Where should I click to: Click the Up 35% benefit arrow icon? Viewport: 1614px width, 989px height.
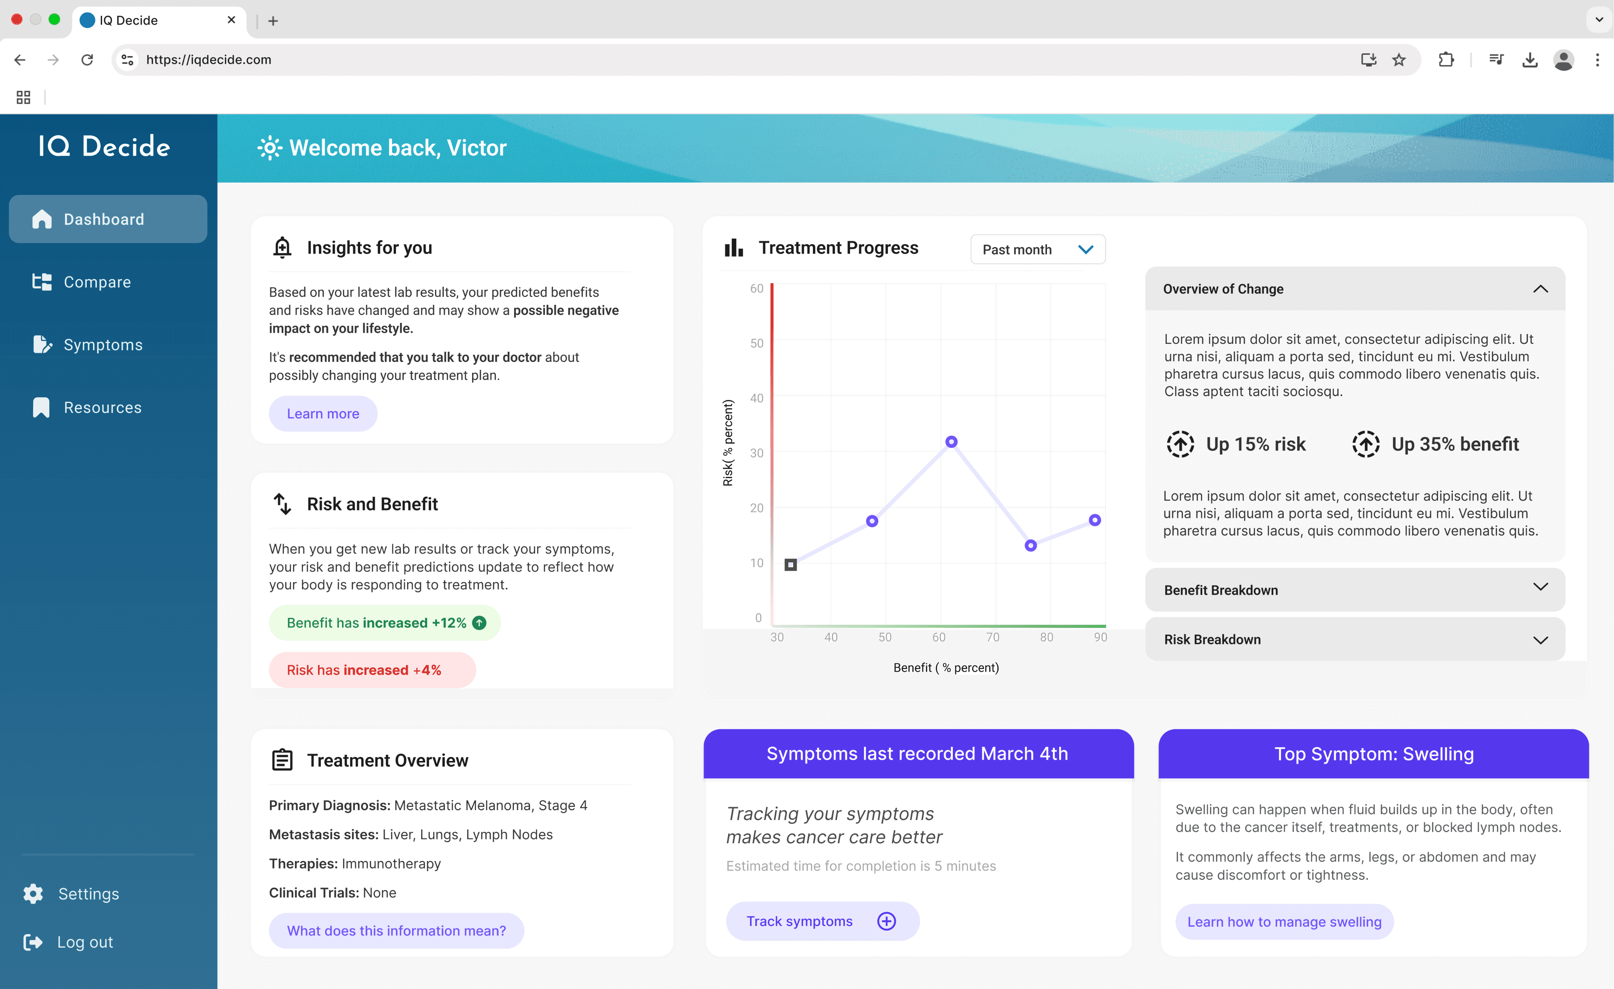click(1366, 444)
